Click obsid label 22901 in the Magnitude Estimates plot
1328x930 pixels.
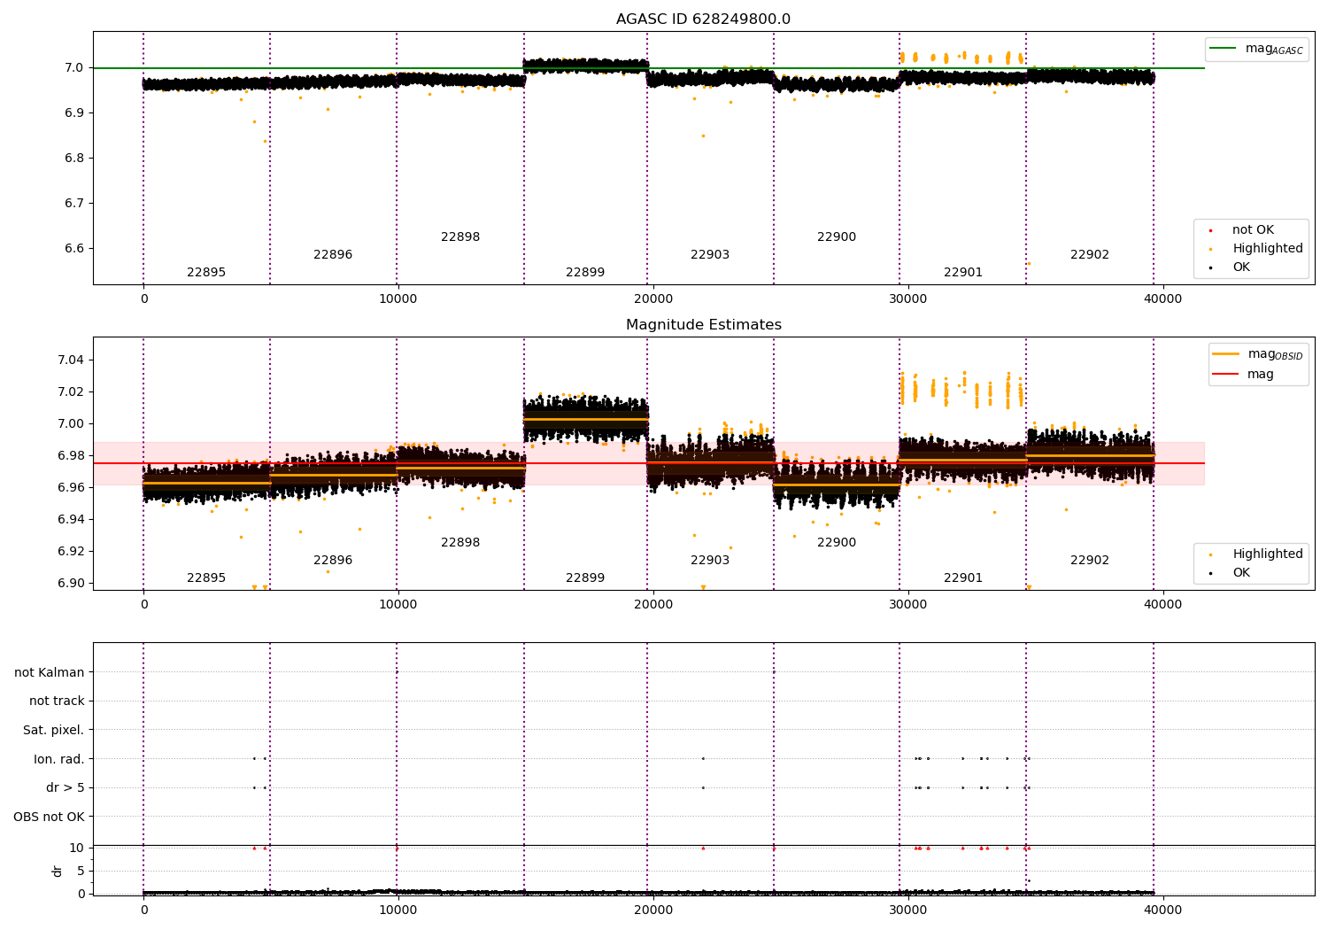click(x=963, y=578)
